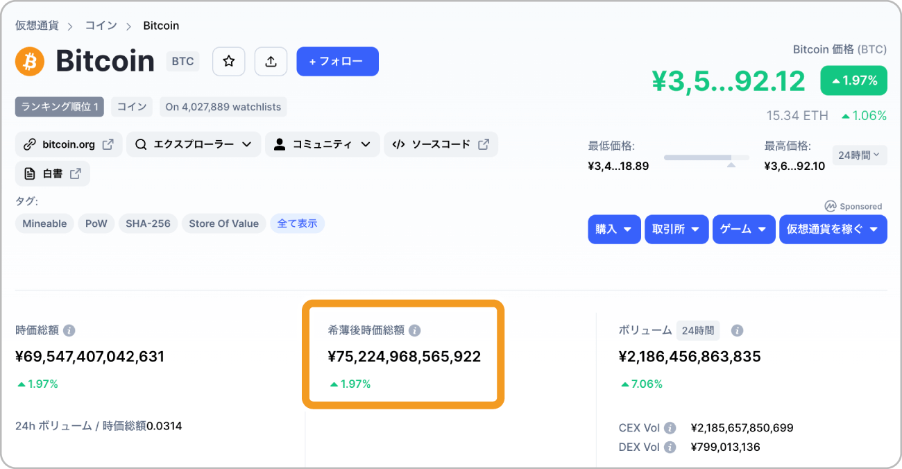
Task: Open the ゲーム dropdown menu
Action: click(x=744, y=229)
